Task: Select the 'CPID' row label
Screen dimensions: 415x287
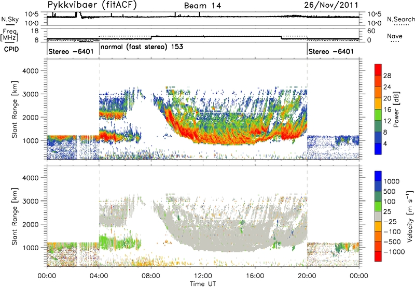Action: click(x=11, y=49)
